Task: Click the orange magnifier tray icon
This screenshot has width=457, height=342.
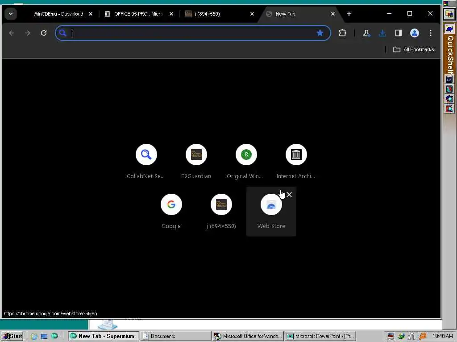Action: pos(423,336)
